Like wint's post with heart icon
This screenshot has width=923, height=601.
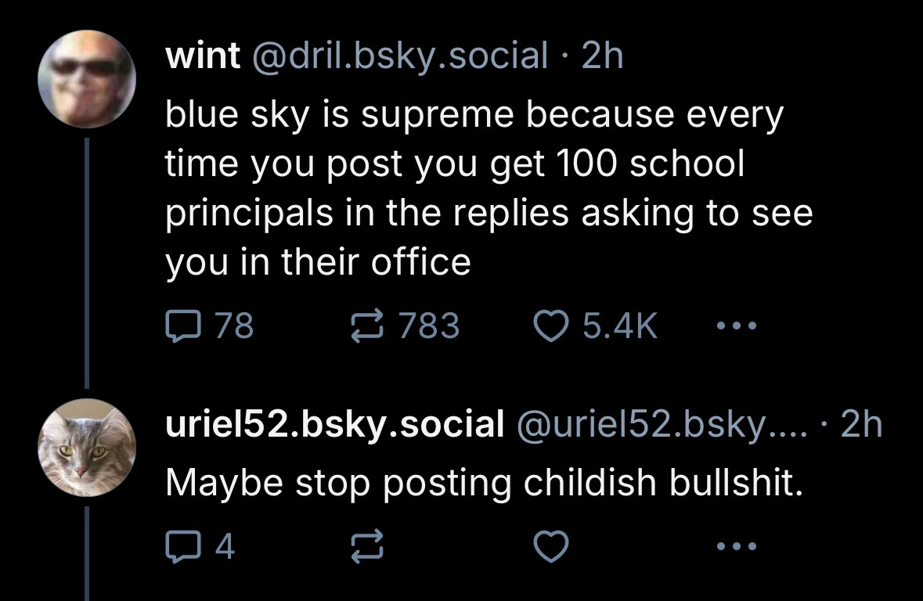tap(551, 326)
